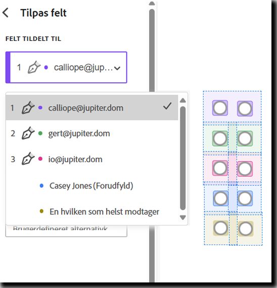Click the chevron arrow in the assigned-to box
Image resolution: width=277 pixels, height=288 pixels.
[117, 68]
